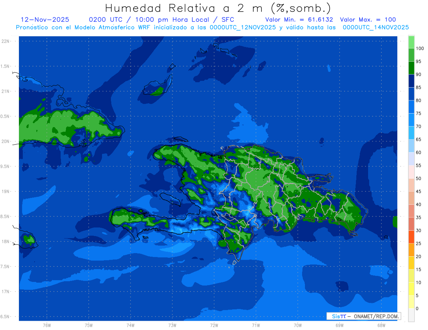Select the orange-red swatch between 25 and 30

(x=411, y=237)
